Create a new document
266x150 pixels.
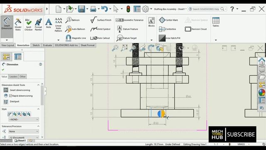click(59, 9)
